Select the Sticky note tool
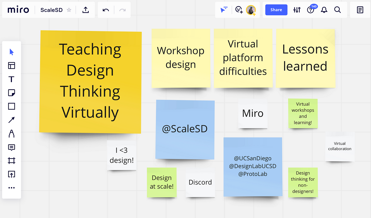Viewport: 371px width, 218px height. click(x=11, y=93)
